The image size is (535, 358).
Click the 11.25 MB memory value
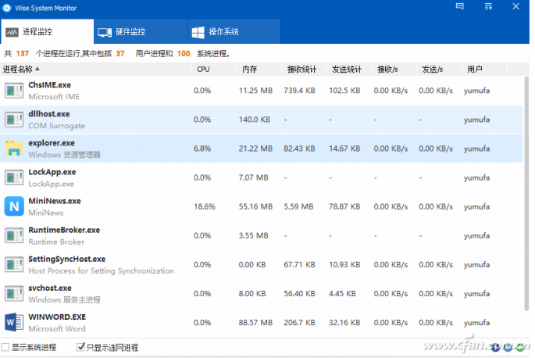[x=255, y=91]
